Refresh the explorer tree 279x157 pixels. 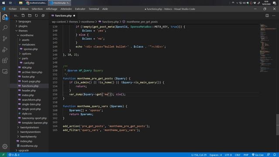(37, 16)
